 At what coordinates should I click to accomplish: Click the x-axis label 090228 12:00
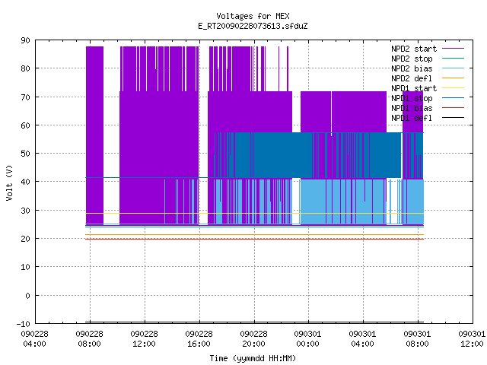pos(144,339)
